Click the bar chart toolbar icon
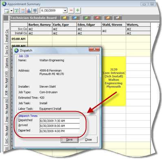 [28, 11]
